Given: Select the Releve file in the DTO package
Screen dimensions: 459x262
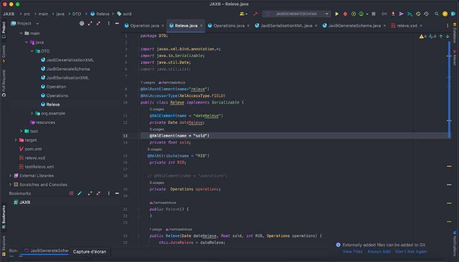Looking at the screenshot, I should point(52,104).
